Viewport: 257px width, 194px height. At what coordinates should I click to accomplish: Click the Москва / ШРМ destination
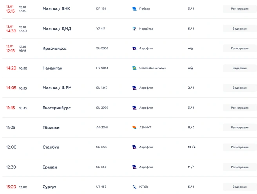tap(57, 88)
